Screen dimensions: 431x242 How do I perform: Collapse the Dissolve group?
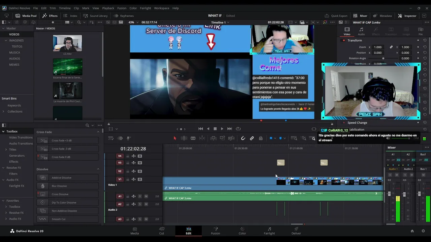(x=98, y=169)
